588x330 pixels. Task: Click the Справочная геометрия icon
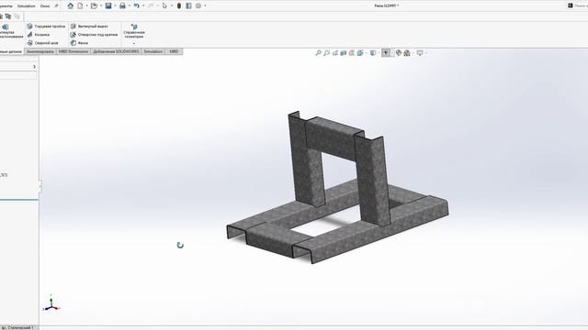(x=134, y=27)
